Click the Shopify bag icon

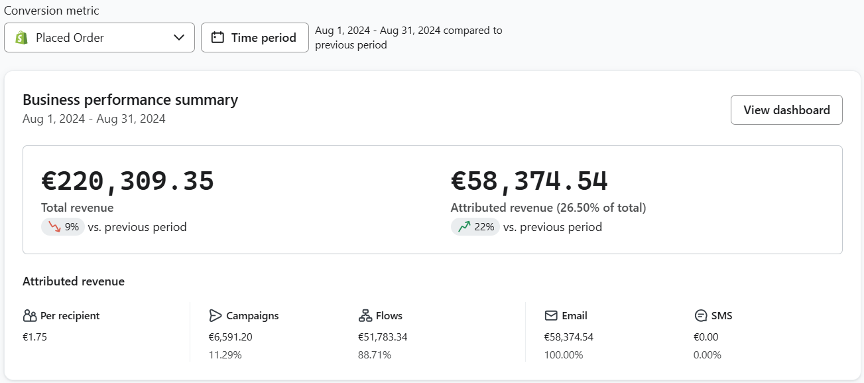pyautogui.click(x=22, y=38)
